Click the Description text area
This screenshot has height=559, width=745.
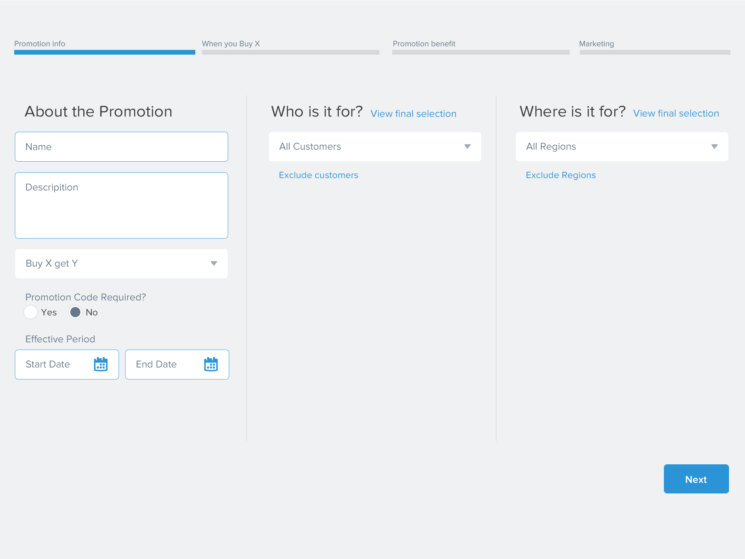click(121, 205)
